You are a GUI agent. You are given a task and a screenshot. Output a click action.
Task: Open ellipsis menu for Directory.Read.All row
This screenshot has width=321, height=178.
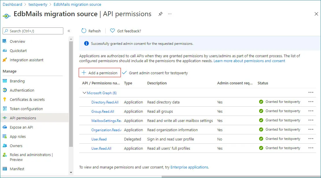(x=311, y=102)
